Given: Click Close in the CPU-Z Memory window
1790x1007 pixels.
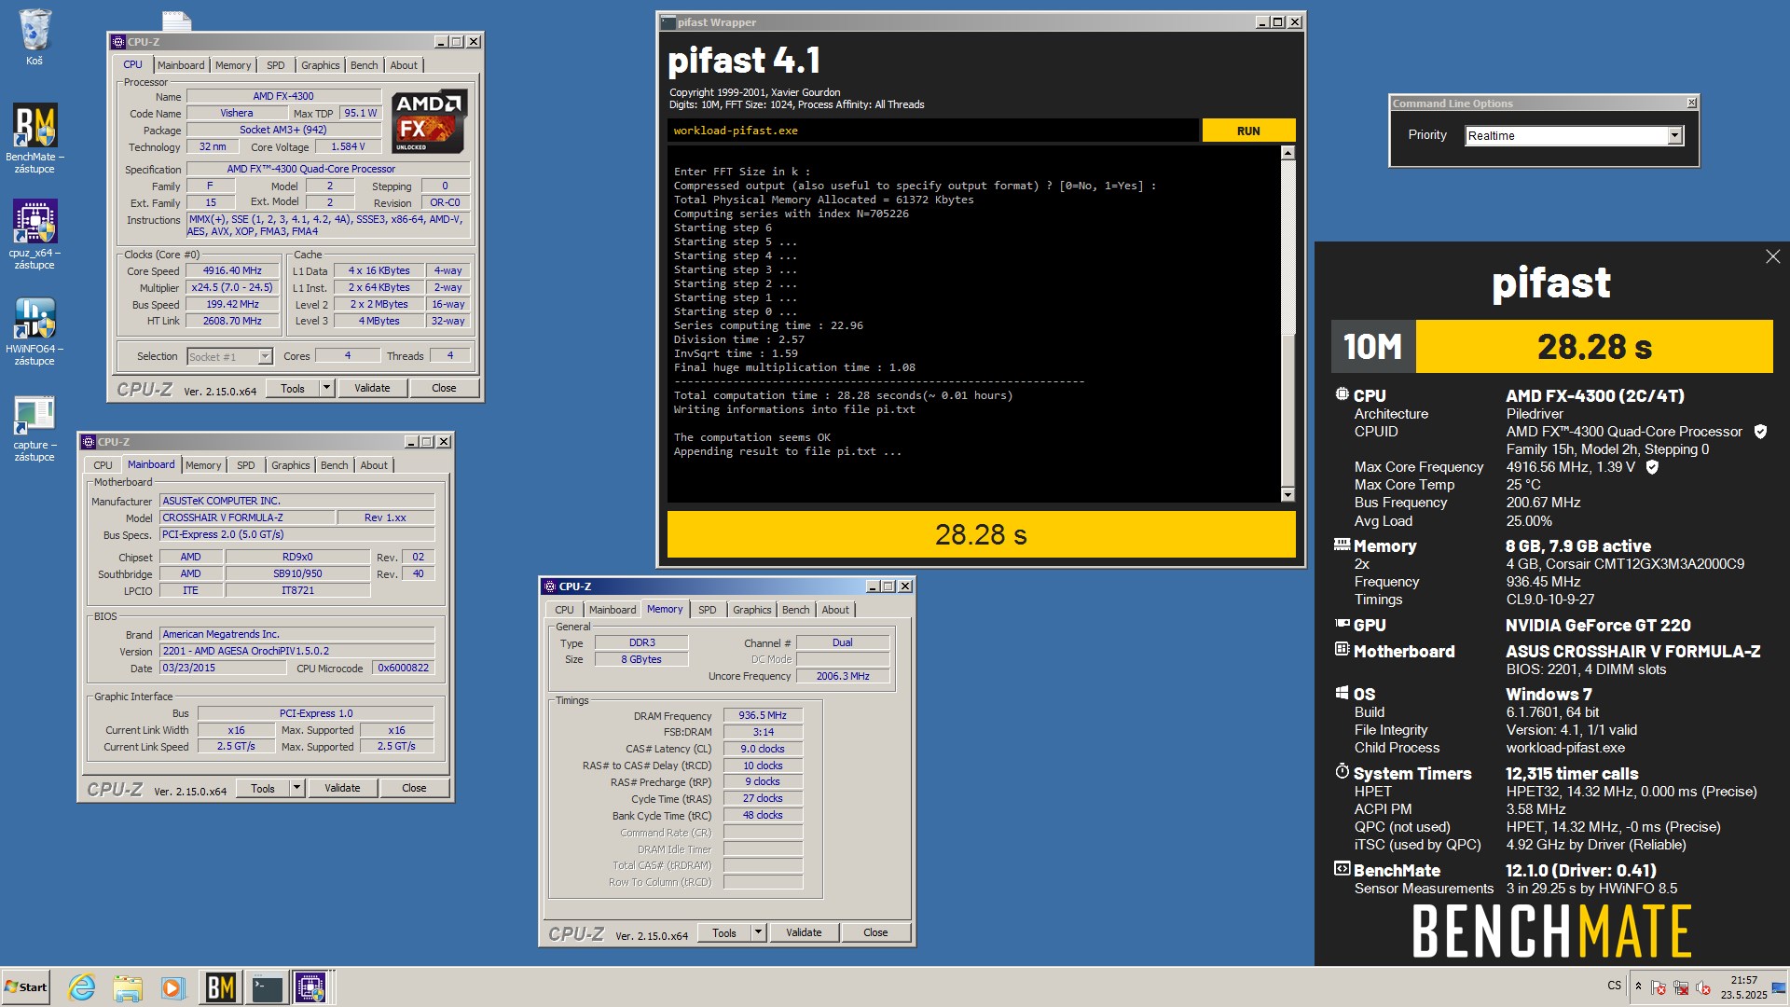Looking at the screenshot, I should 875,932.
